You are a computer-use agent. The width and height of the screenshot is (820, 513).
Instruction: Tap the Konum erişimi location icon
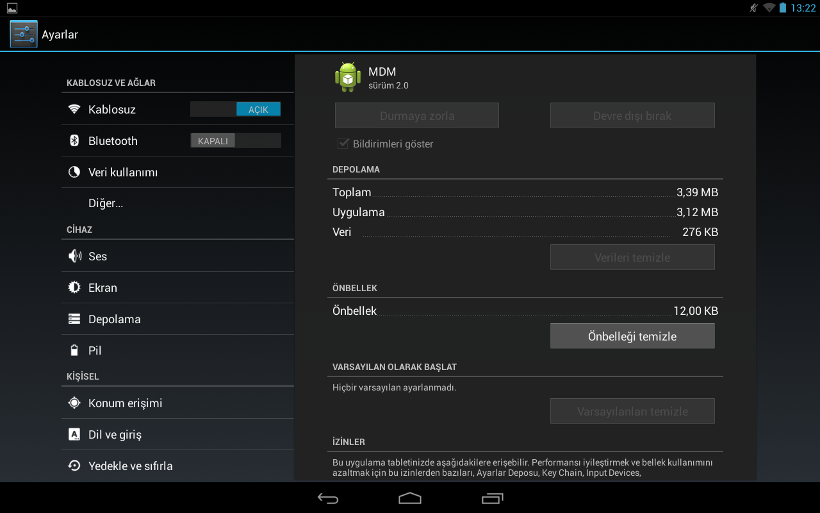coord(74,403)
